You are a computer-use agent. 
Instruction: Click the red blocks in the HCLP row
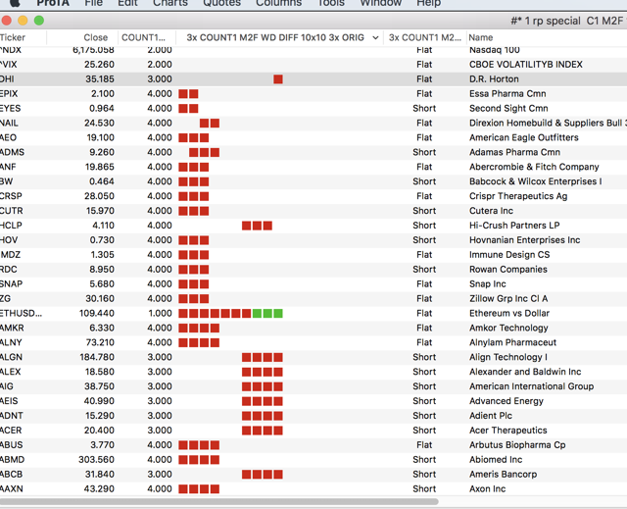257,226
